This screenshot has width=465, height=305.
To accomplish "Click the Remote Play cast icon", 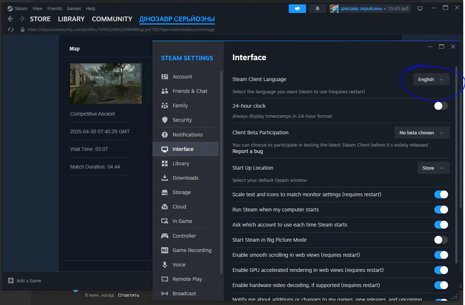I will (x=165, y=279).
